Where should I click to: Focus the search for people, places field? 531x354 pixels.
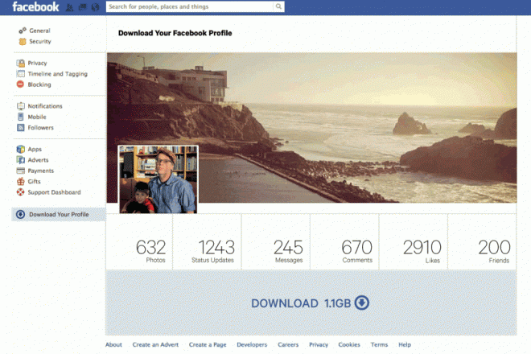pyautogui.click(x=190, y=6)
